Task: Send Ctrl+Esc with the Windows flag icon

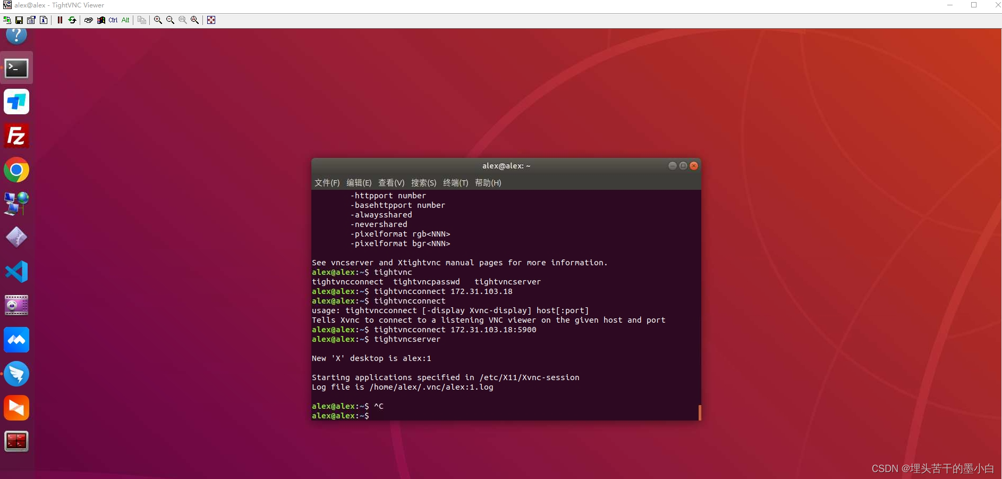Action: click(101, 20)
